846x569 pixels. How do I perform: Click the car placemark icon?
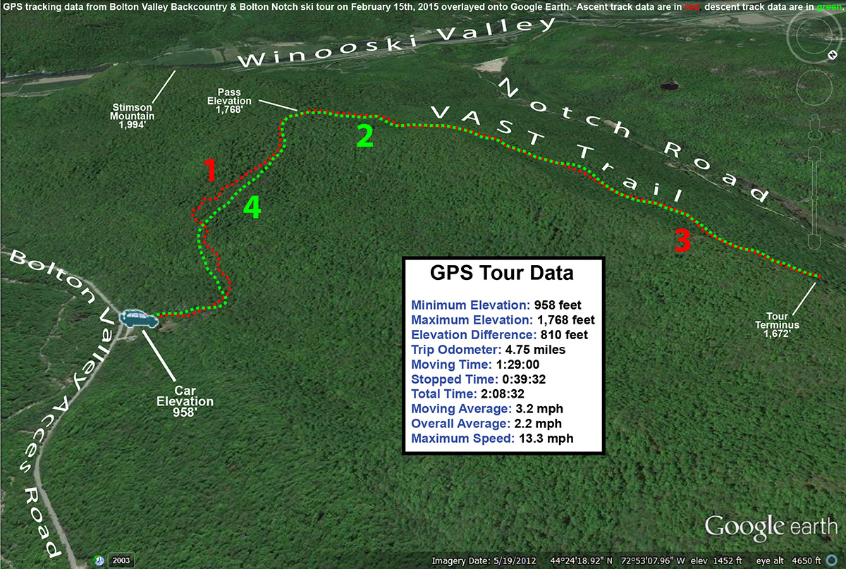coord(139,319)
